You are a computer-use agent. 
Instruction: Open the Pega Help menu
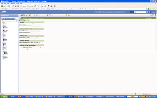123,12
